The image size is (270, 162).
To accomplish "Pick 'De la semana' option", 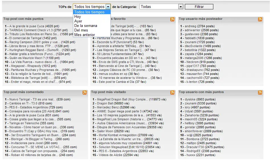I will pos(92,26).
